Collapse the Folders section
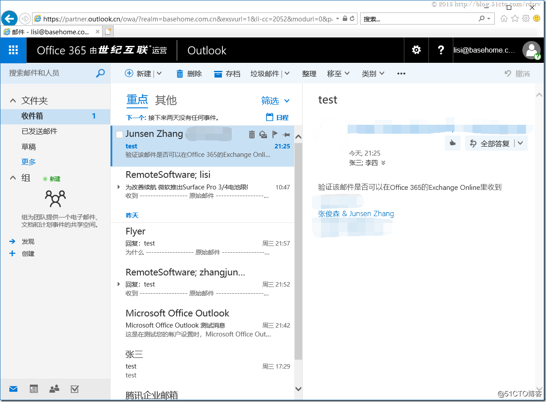Image resolution: width=546 pixels, height=402 pixels. [x=13, y=101]
